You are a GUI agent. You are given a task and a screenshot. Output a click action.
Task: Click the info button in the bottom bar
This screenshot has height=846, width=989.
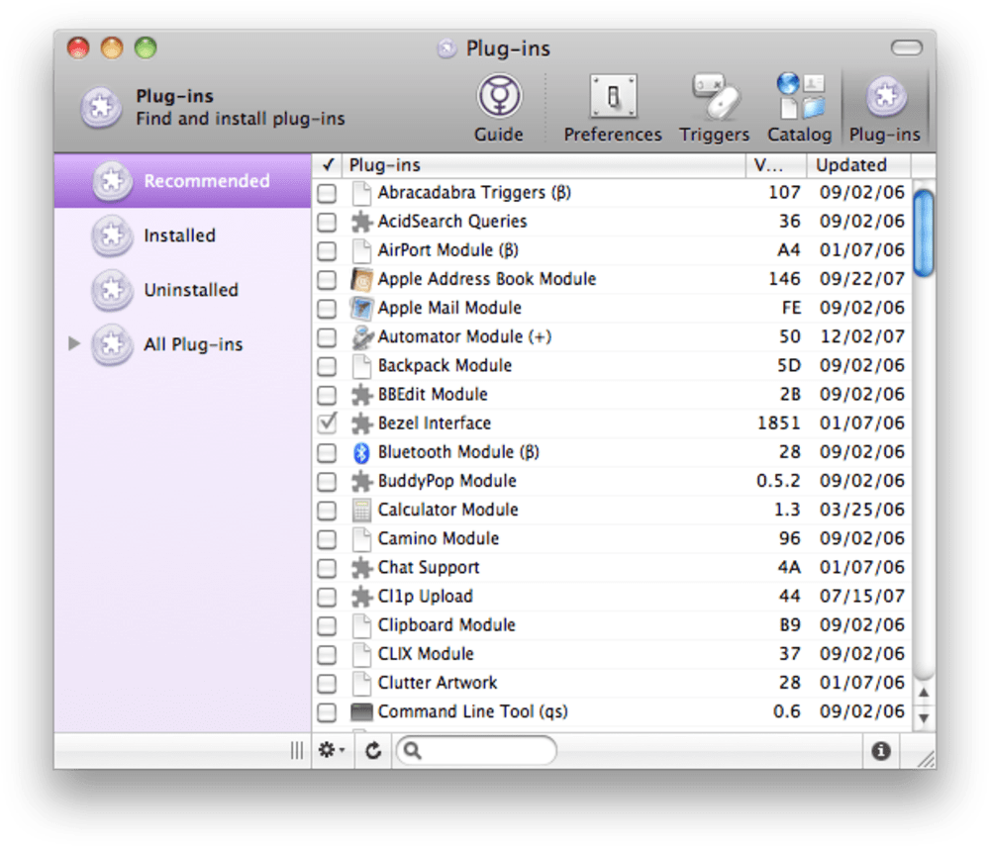pos(880,750)
